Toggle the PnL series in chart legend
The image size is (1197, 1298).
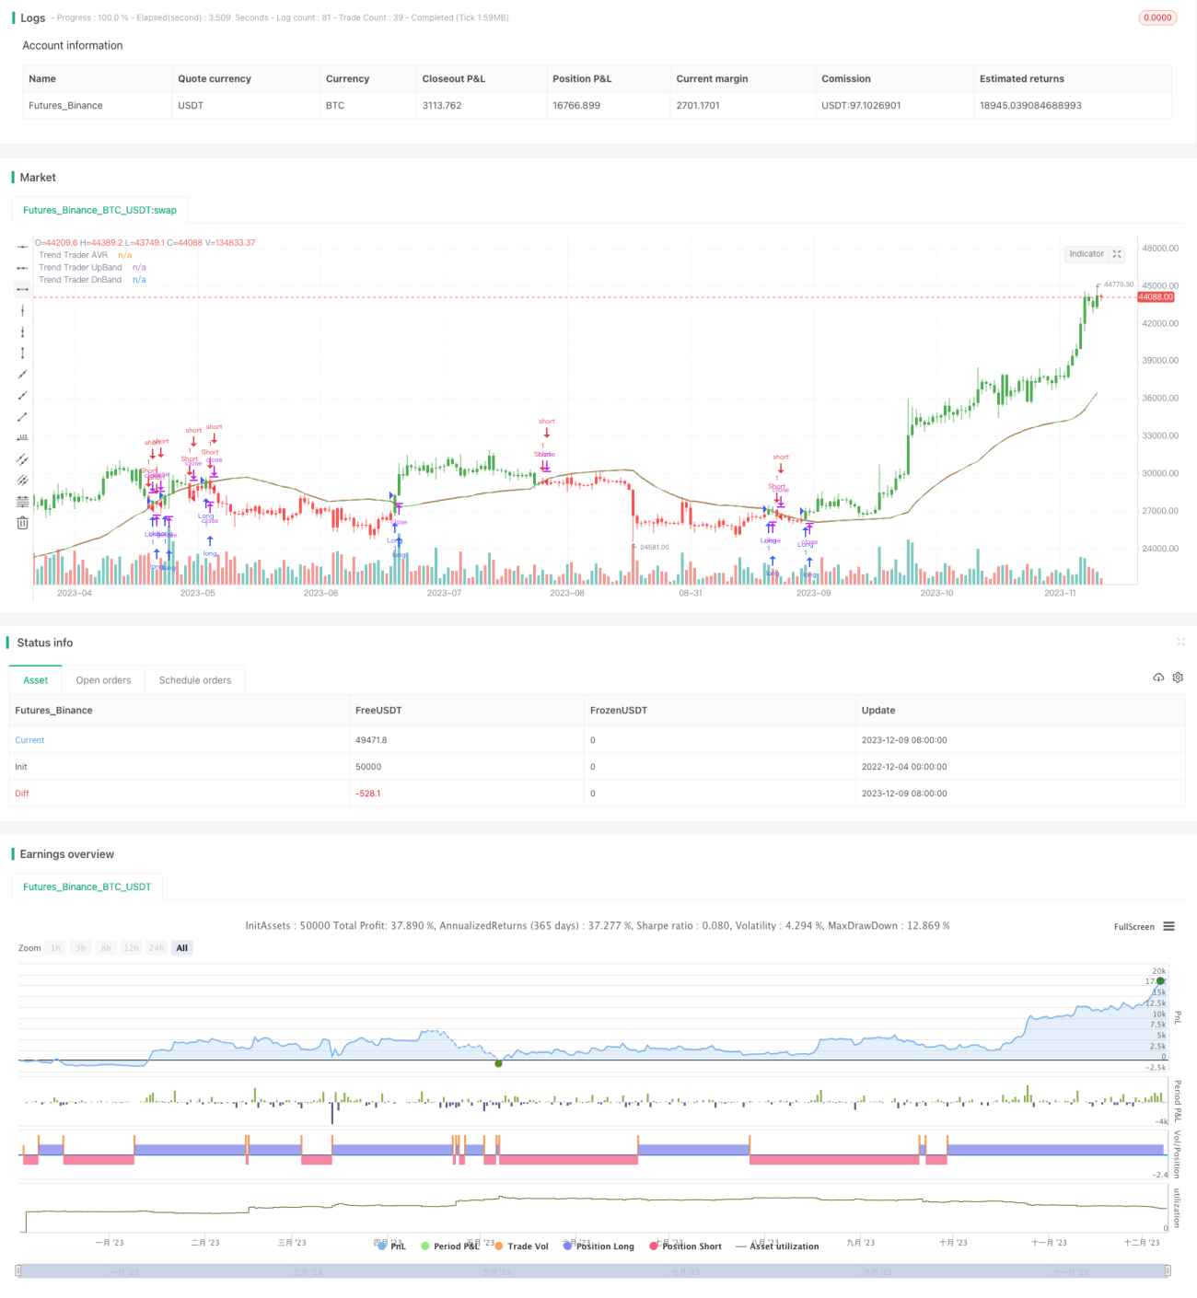[391, 1246]
